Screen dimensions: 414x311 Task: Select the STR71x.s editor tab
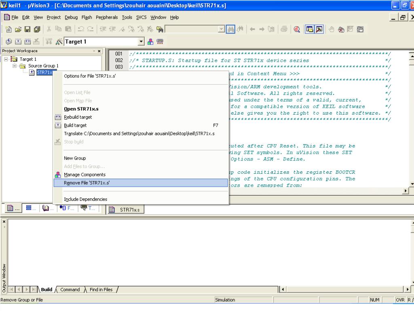click(126, 210)
